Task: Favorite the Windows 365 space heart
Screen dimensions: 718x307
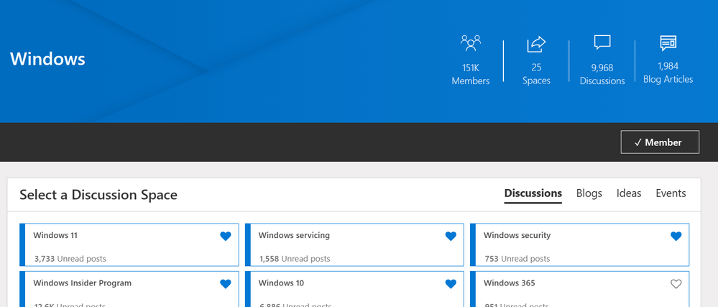Action: [x=676, y=284]
